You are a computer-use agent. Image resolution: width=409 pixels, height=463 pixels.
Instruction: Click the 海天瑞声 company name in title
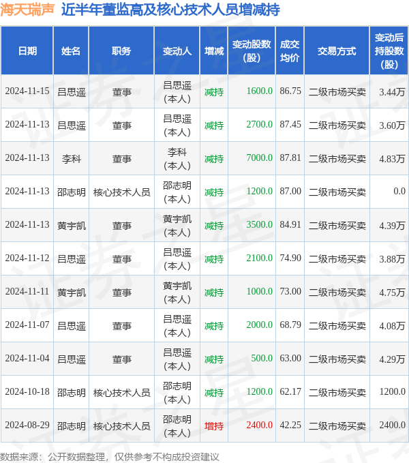(x=27, y=10)
